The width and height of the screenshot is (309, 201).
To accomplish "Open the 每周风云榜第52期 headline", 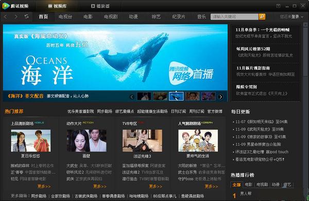I will 253,49.
